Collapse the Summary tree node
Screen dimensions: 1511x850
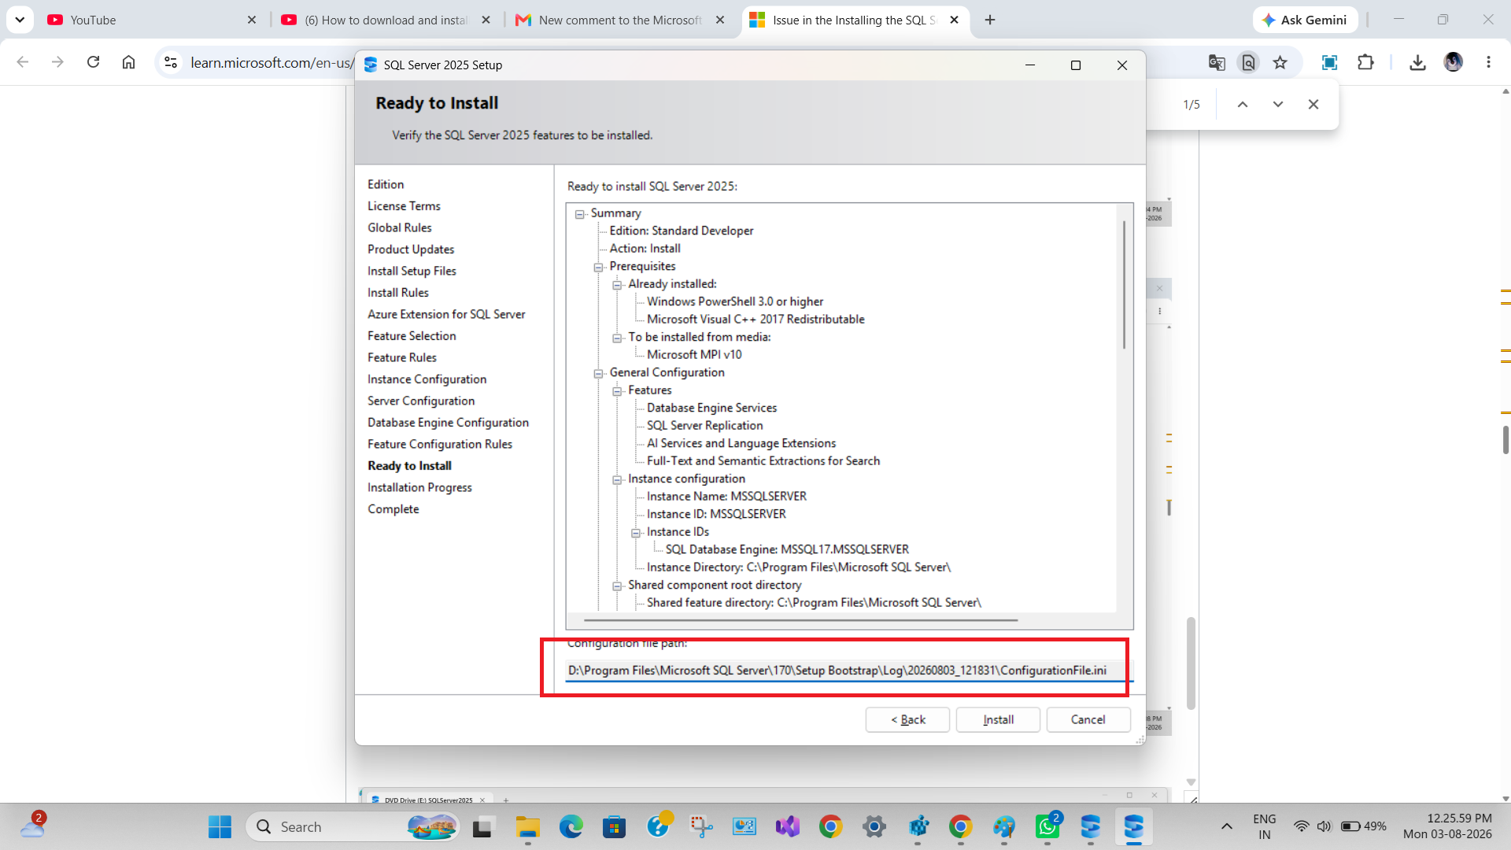pyautogui.click(x=580, y=214)
